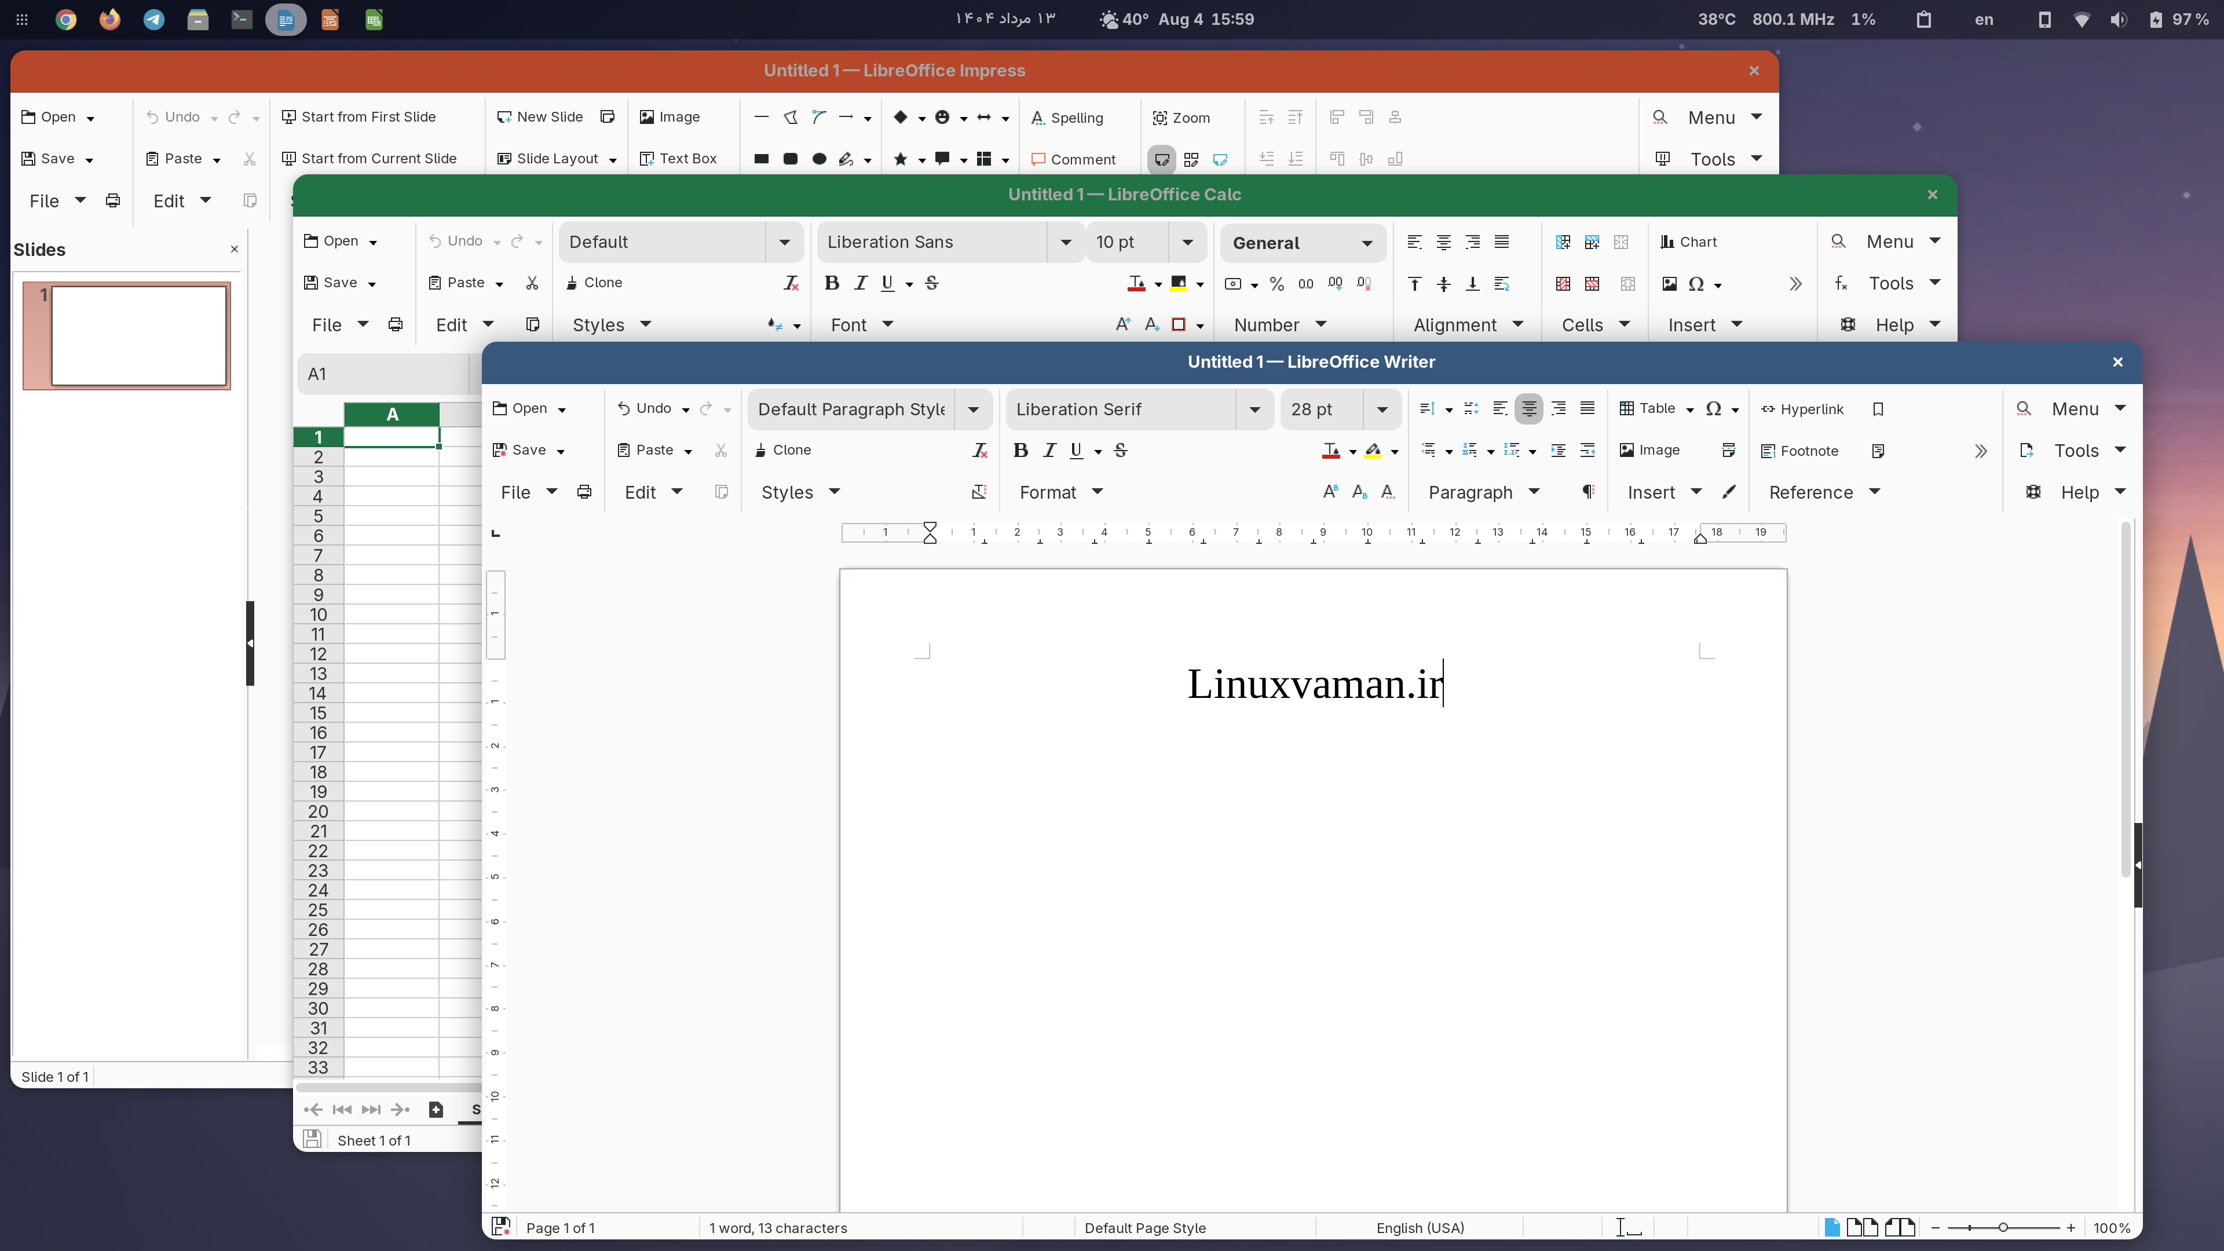Click Print icon next to Writer File
Screen dimensions: 2224x1251
click(584, 491)
